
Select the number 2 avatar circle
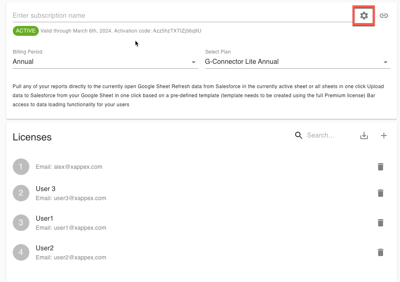tap(21, 193)
